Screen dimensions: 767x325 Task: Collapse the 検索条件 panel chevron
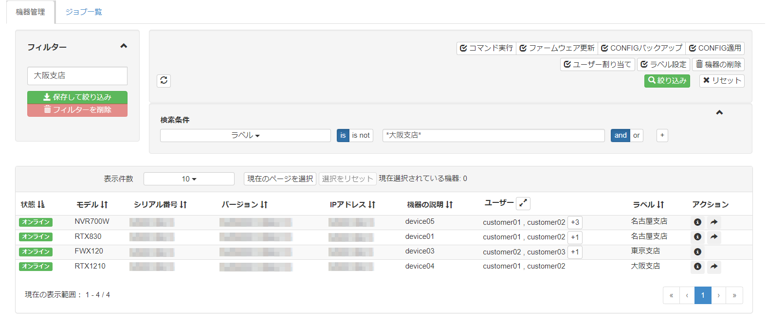pyautogui.click(x=719, y=112)
